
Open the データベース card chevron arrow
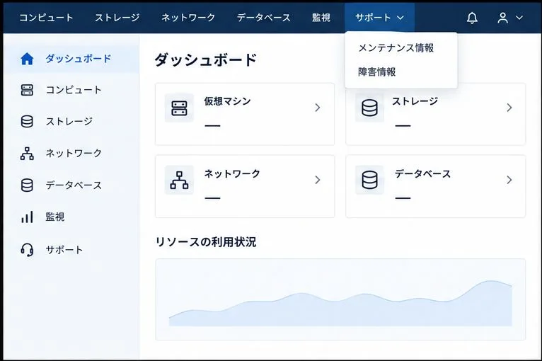[509, 180]
